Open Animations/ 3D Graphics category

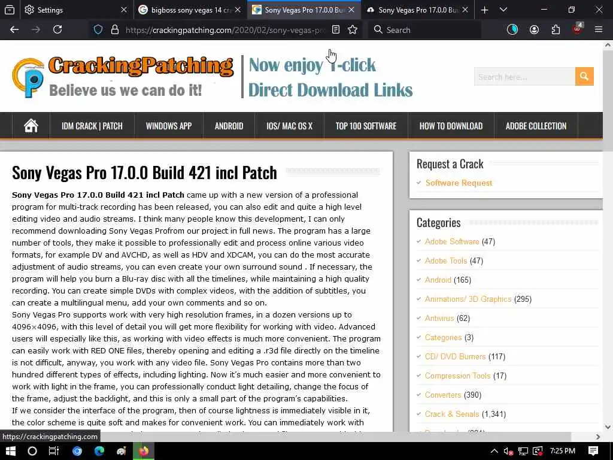[468, 299]
